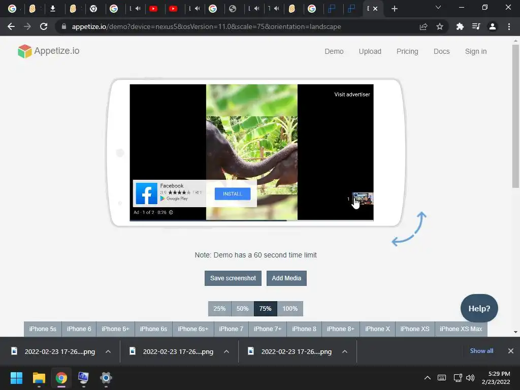Click the Appetize.io cube logo
This screenshot has width=520, height=390.
[x=24, y=51]
